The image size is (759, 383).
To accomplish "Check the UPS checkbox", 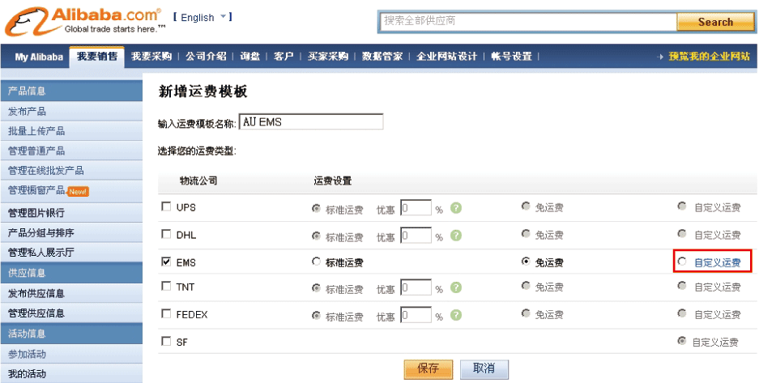I will tap(166, 207).
